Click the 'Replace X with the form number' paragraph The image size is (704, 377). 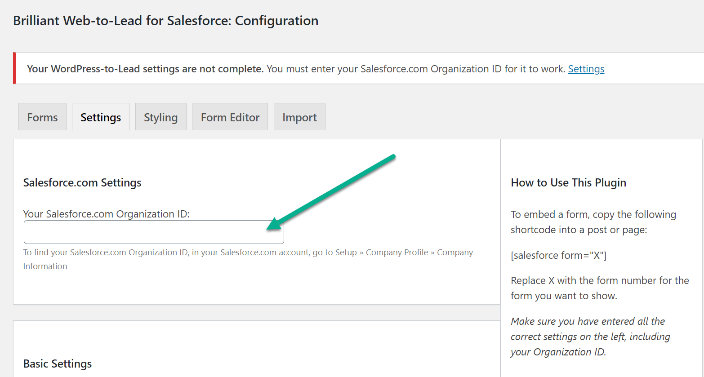click(x=600, y=288)
